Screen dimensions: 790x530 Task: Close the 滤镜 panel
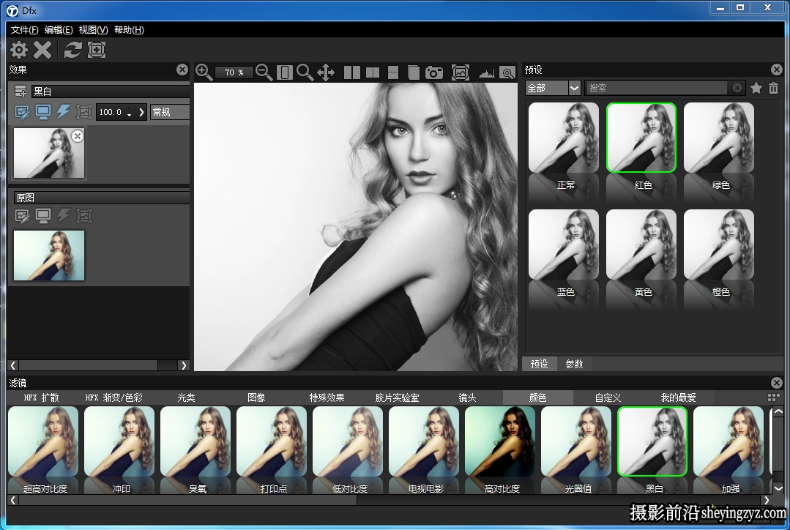click(x=777, y=383)
